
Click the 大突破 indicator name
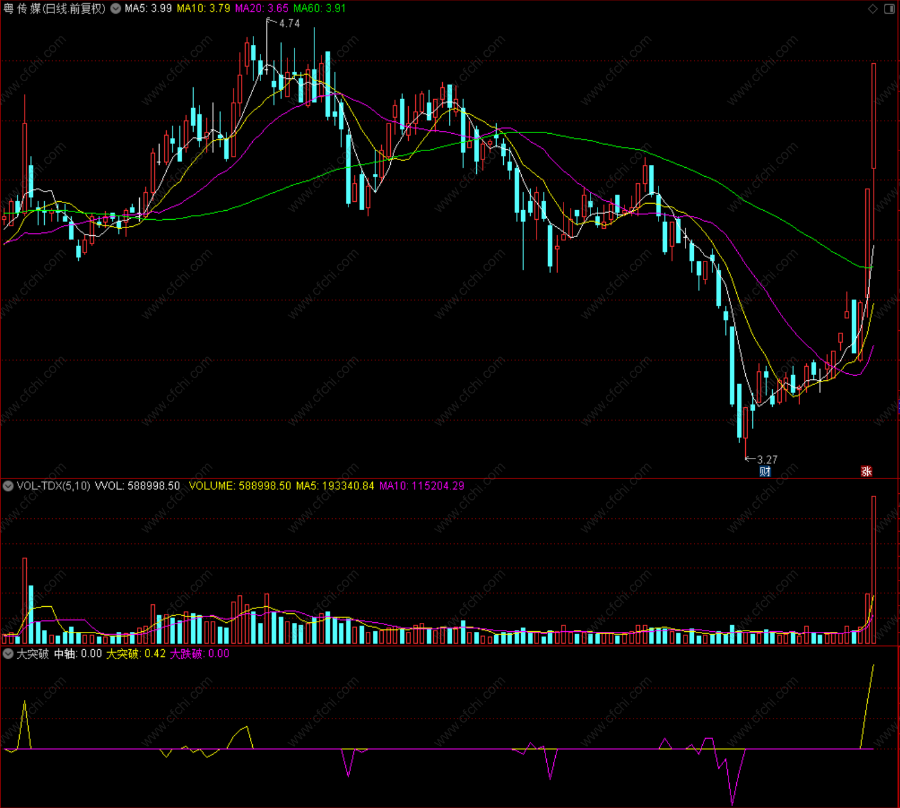click(x=32, y=653)
